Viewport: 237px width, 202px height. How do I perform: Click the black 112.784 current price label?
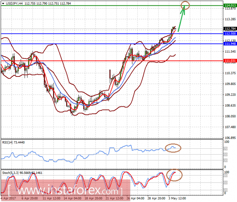pyautogui.click(x=230, y=29)
